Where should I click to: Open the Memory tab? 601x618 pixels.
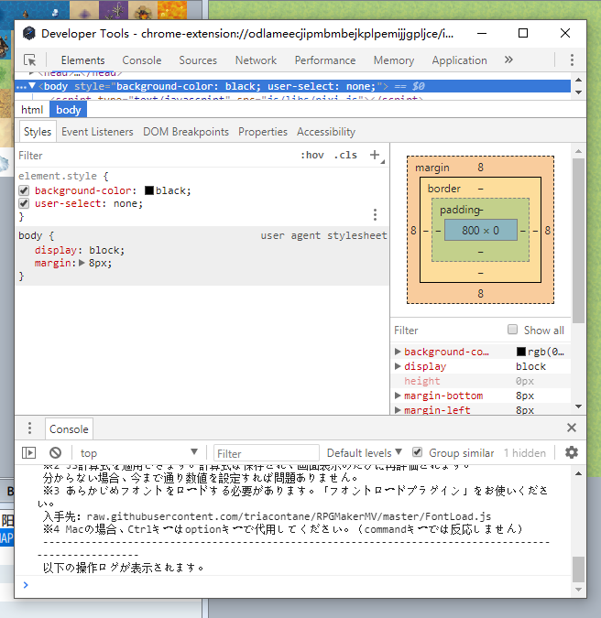[394, 60]
